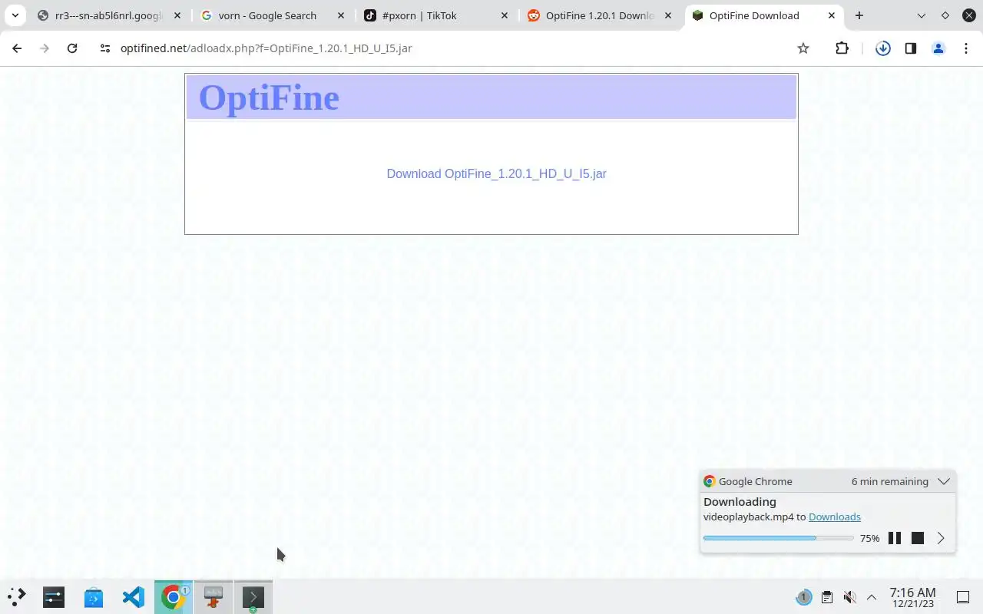Open the Chrome profile avatar
Viewport: 983px width, 614px height.
point(938,48)
